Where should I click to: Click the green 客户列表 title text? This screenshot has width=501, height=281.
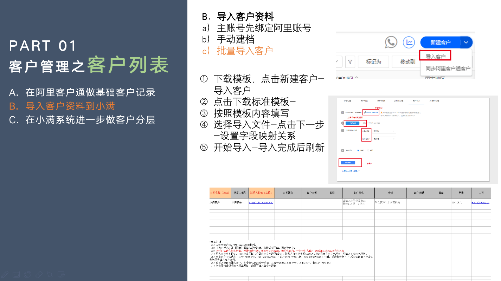click(x=128, y=65)
